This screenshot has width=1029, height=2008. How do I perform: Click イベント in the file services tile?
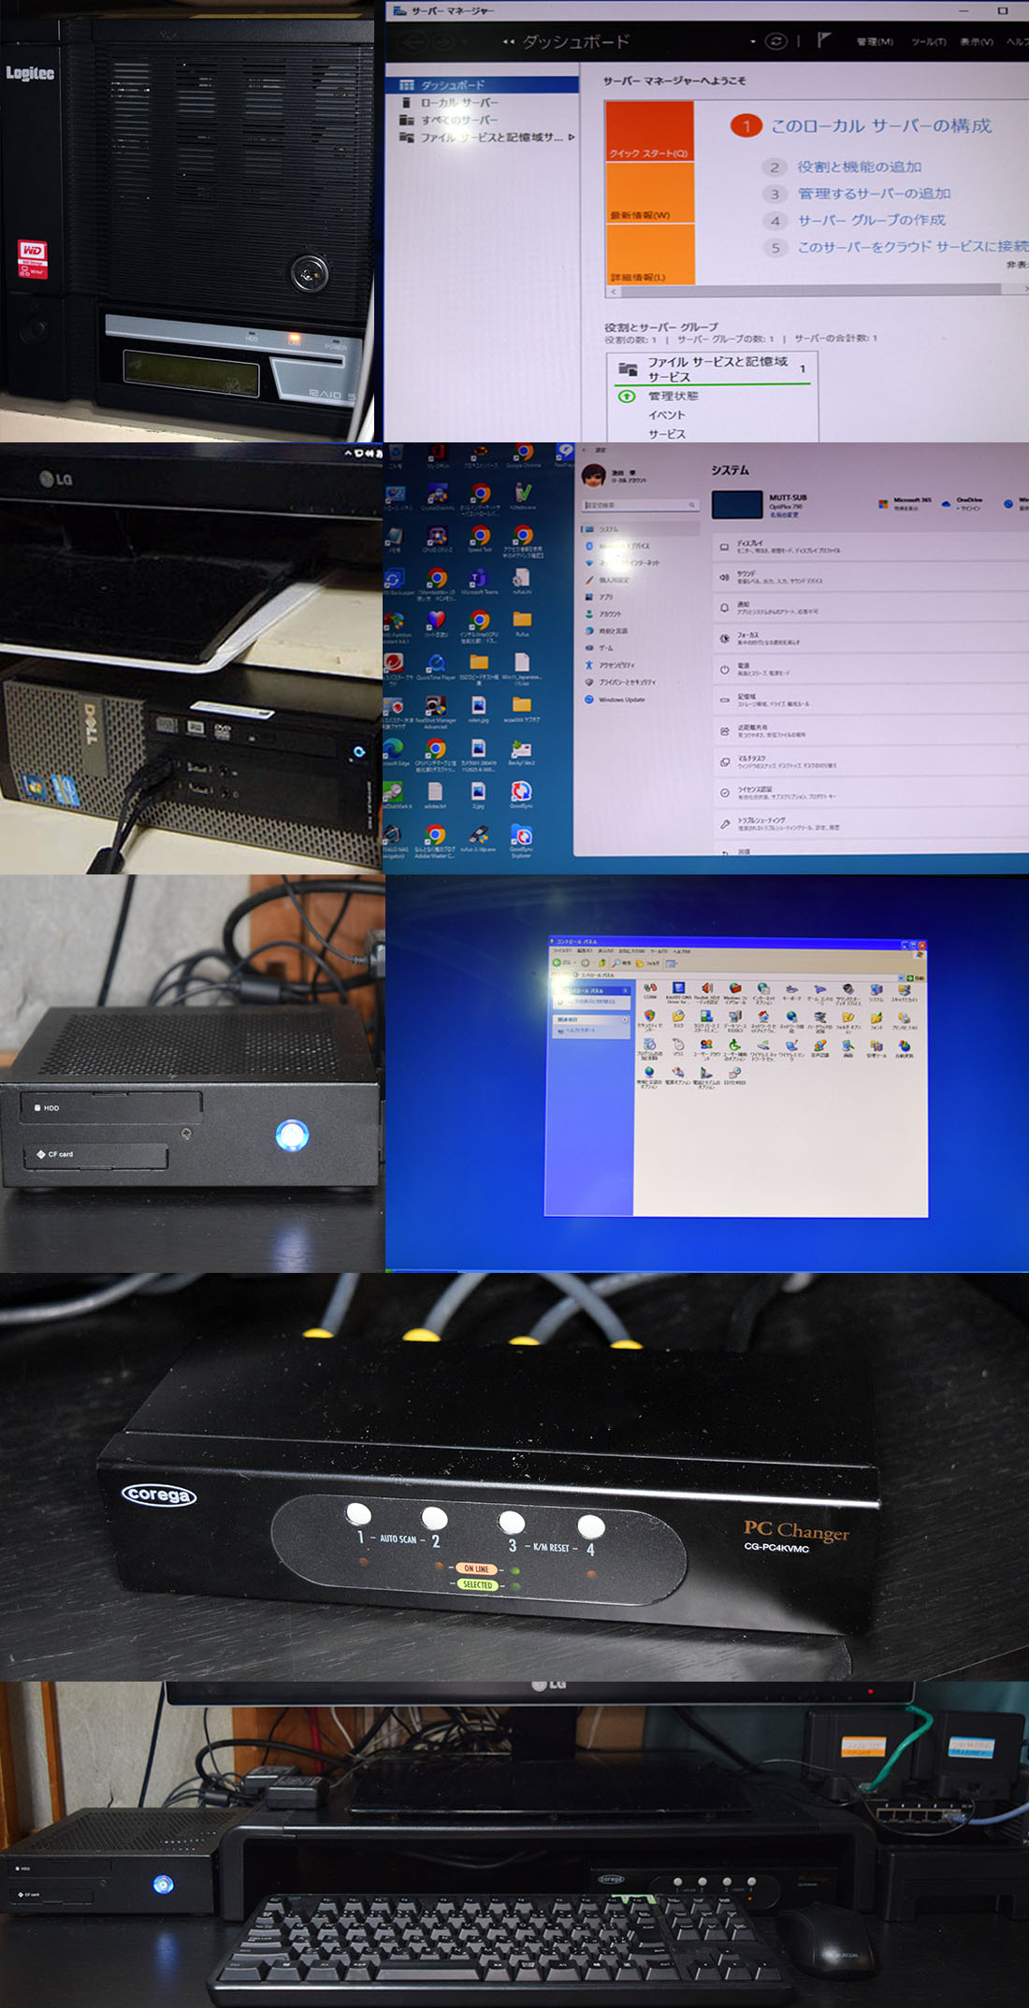click(666, 415)
